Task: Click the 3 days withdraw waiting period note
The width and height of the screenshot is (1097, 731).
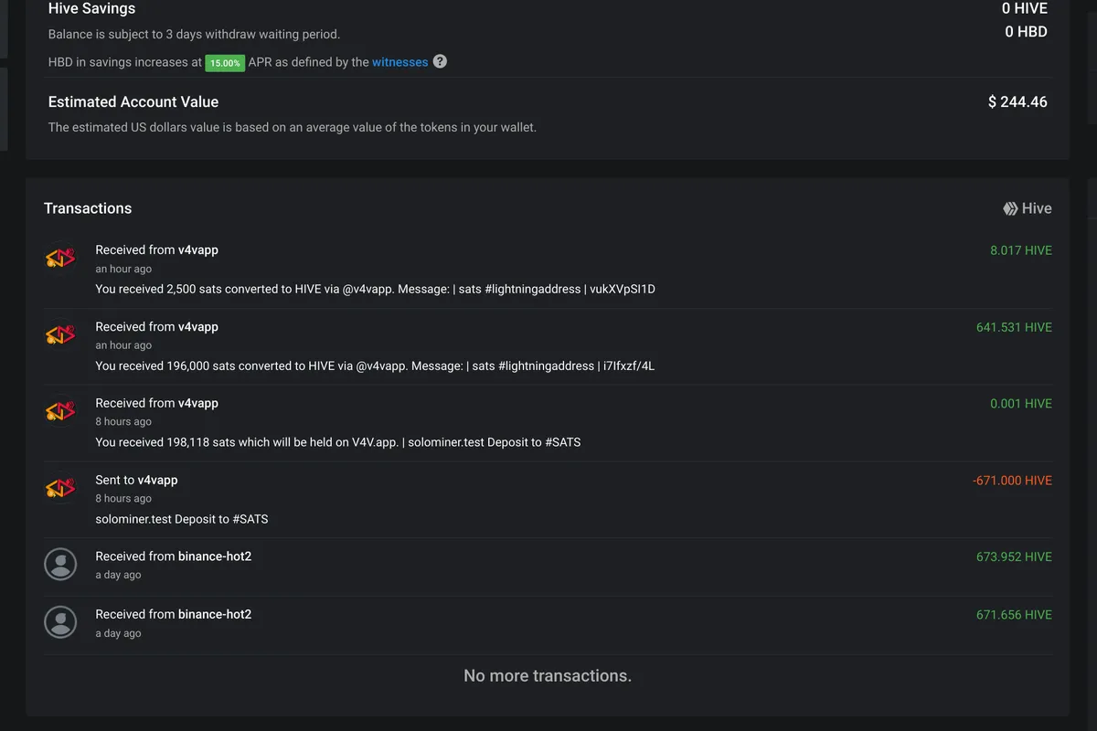Action: pos(194,35)
